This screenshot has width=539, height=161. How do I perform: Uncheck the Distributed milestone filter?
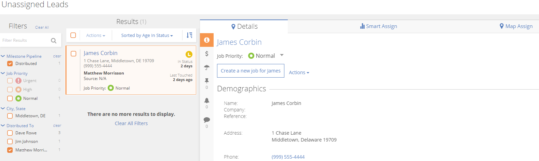[x=10, y=64]
